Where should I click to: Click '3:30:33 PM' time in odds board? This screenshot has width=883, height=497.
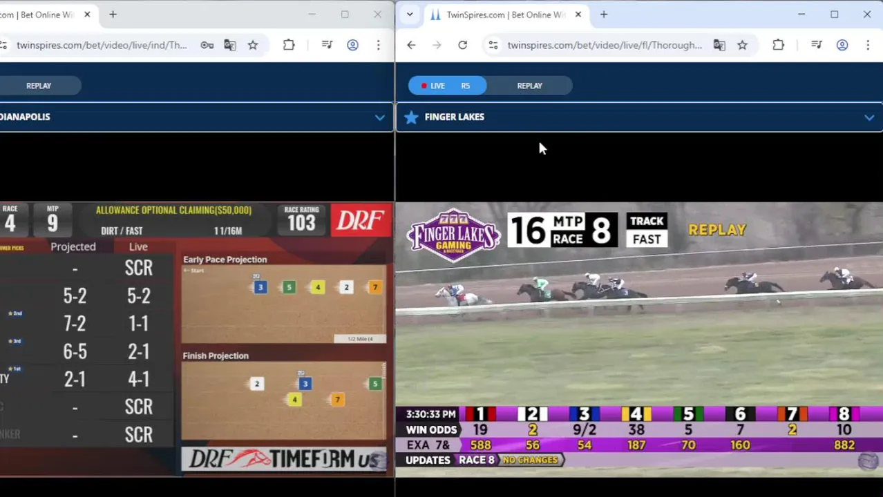coord(430,414)
